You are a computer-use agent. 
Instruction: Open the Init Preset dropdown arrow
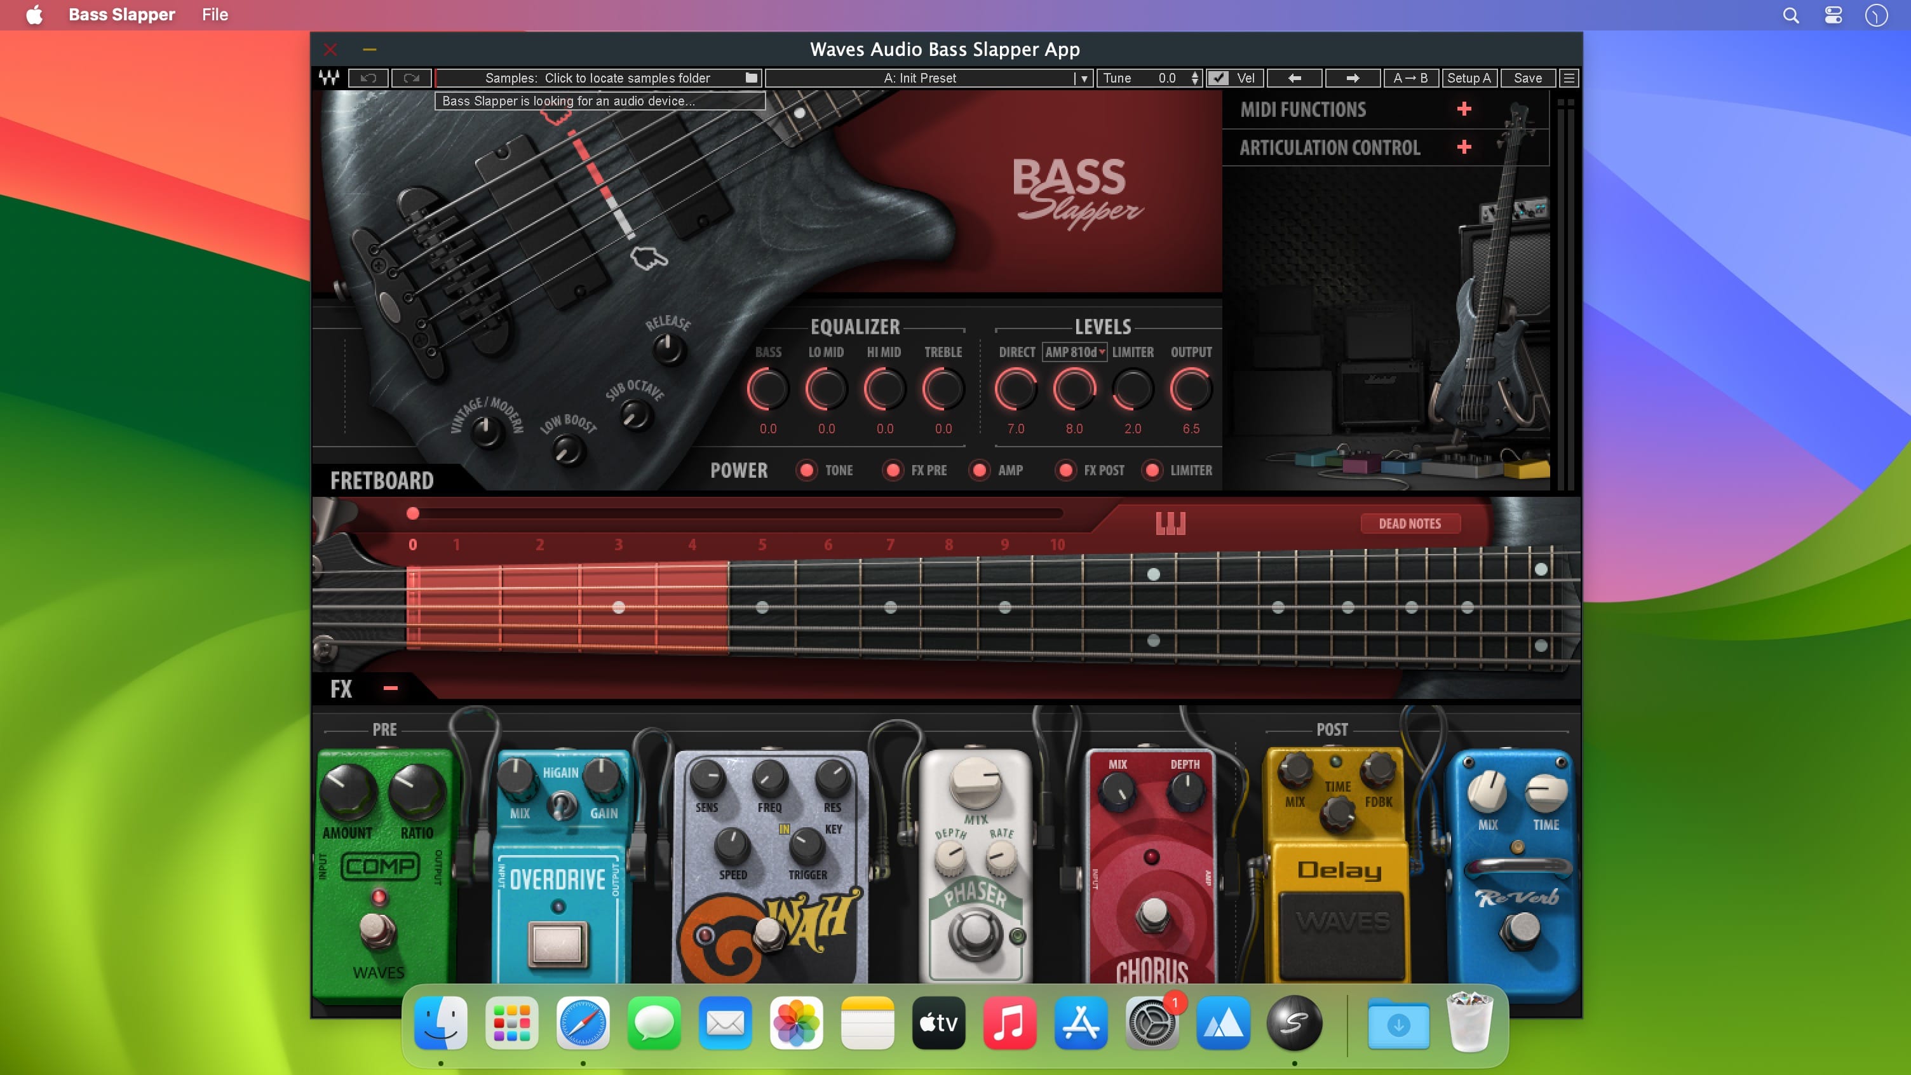pos(1084,79)
